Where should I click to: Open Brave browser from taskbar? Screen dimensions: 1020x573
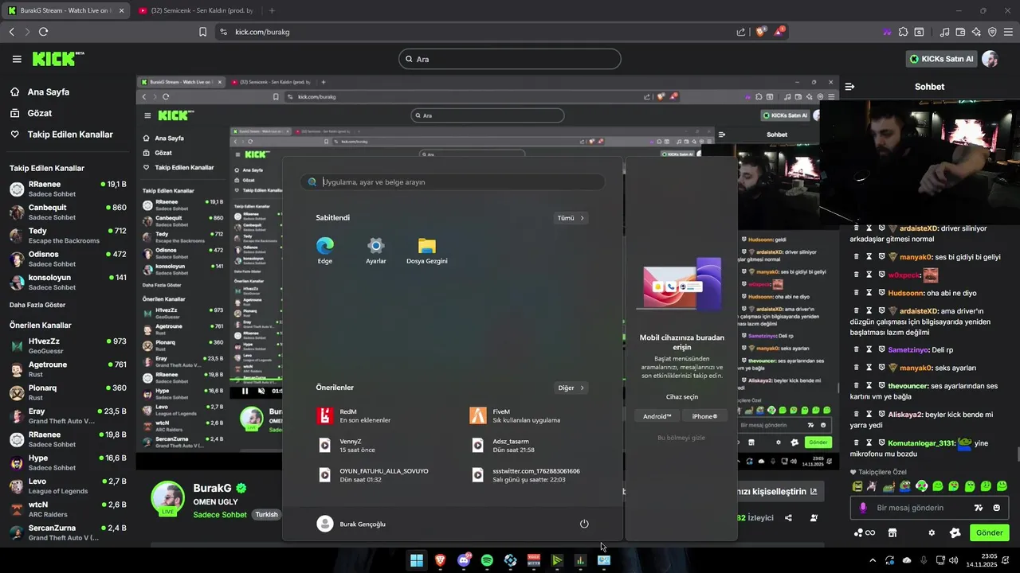(441, 560)
